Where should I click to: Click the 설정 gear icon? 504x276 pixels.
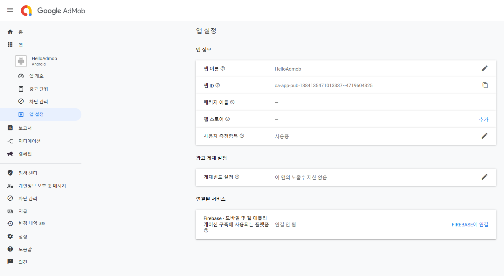pyautogui.click(x=10, y=236)
